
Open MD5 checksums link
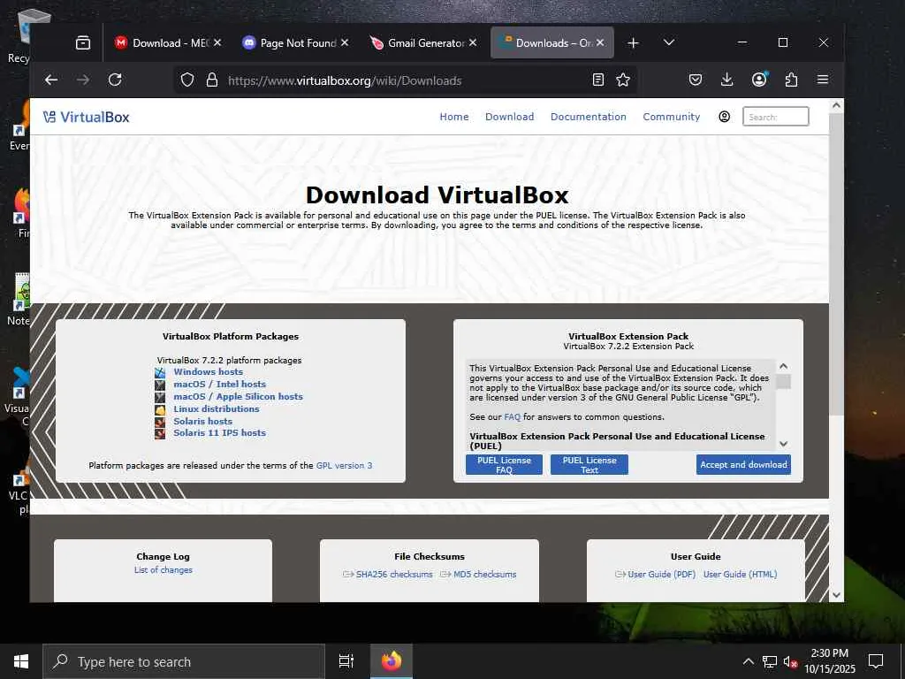(x=484, y=575)
